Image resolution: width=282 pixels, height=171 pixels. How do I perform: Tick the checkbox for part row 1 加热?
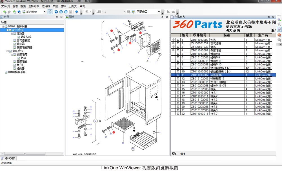(178, 40)
